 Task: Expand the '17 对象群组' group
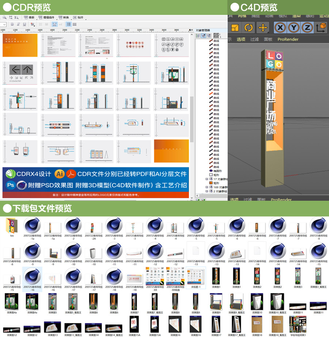(207, 179)
